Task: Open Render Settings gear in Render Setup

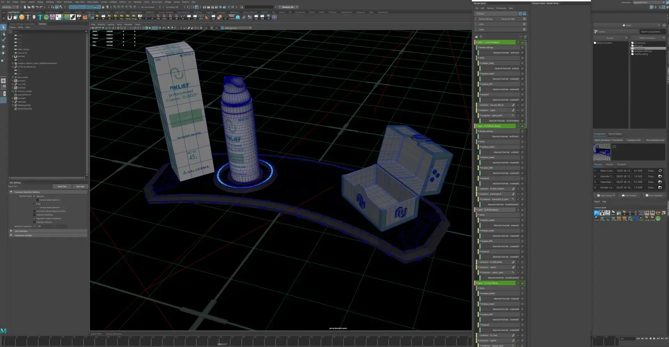Action: point(524,19)
